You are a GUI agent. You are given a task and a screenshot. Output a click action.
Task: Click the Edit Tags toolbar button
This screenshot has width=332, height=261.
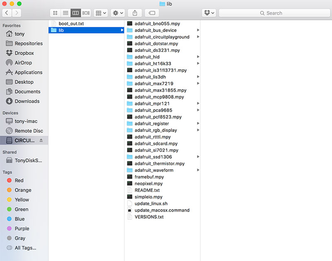tap(152, 13)
